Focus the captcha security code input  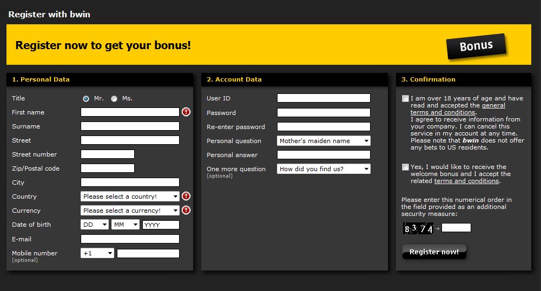(x=456, y=228)
